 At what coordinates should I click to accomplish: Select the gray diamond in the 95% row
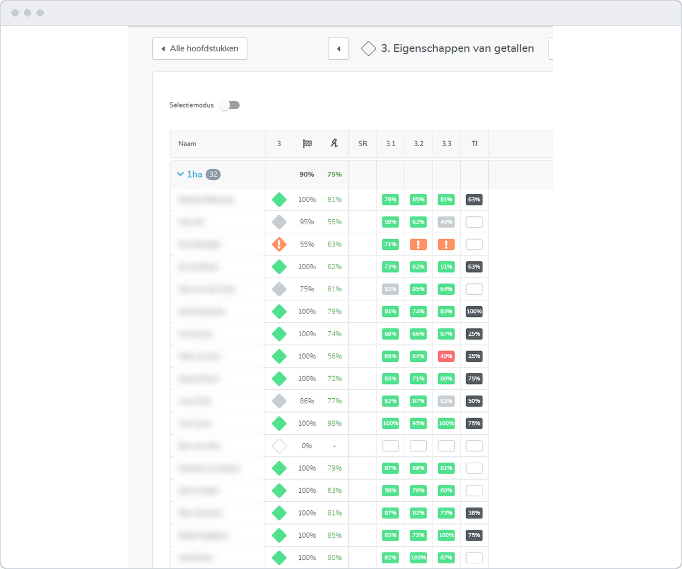(279, 222)
